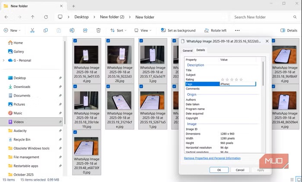Click the Rename icon in toolbar
This screenshot has width=302, height=182.
[72, 31]
